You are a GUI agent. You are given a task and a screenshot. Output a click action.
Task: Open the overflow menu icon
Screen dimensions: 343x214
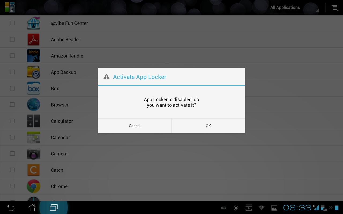point(335,7)
